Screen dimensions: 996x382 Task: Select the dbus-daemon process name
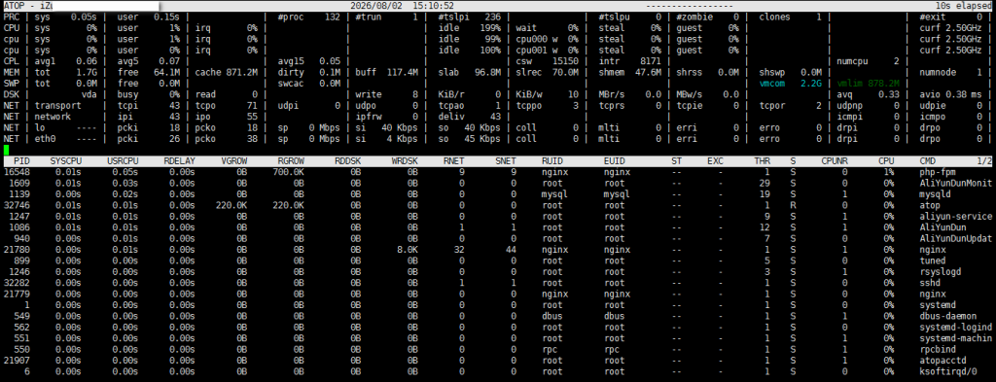[947, 316]
